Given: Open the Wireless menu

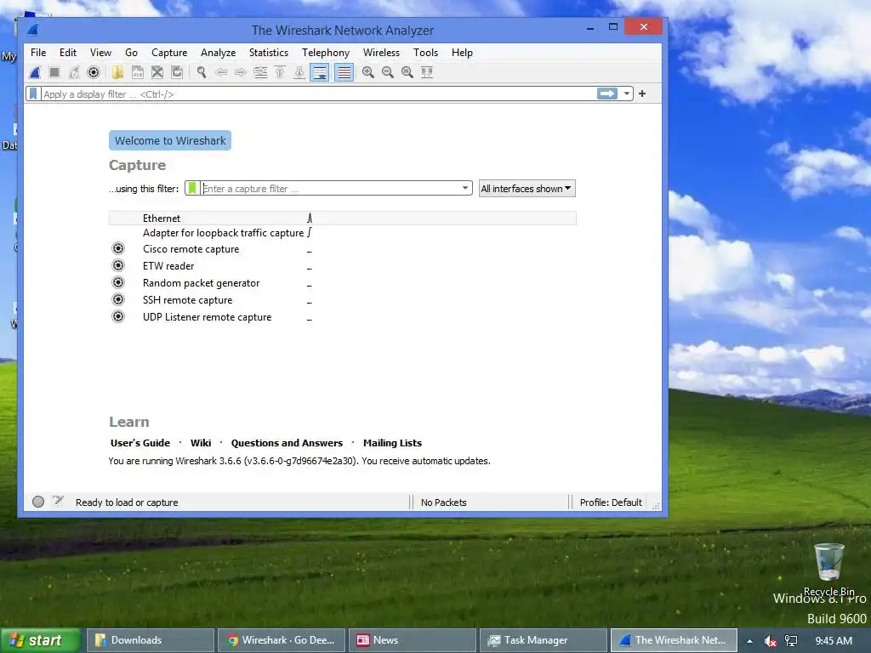Looking at the screenshot, I should tap(381, 53).
